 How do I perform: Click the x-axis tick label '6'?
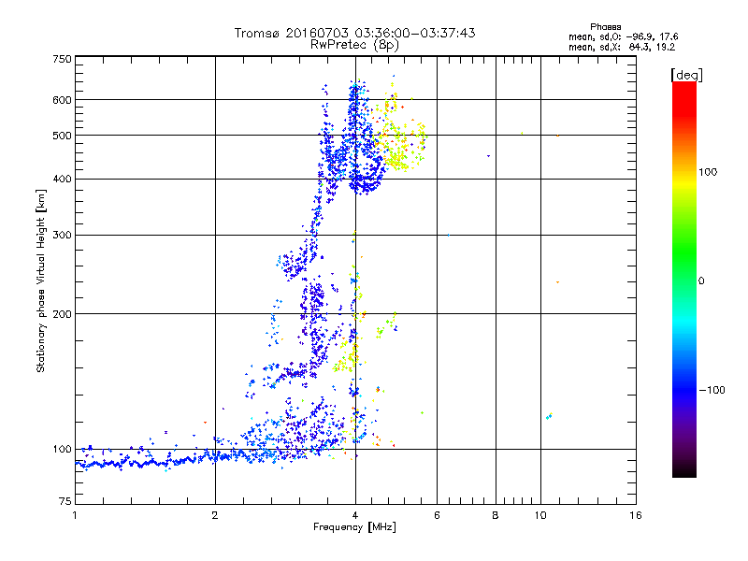click(x=437, y=515)
